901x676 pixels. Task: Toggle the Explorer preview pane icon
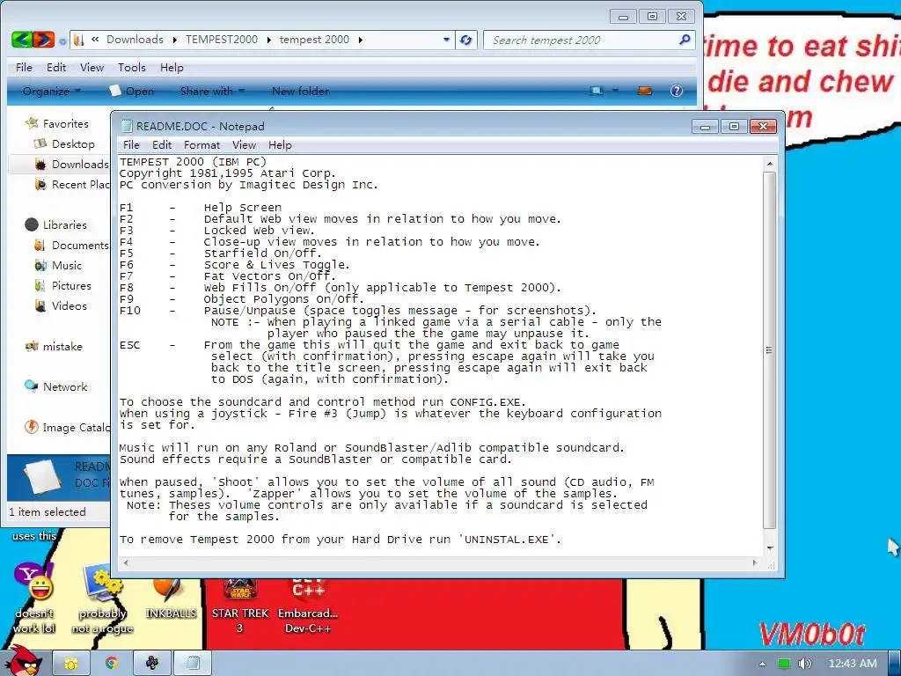click(x=645, y=91)
